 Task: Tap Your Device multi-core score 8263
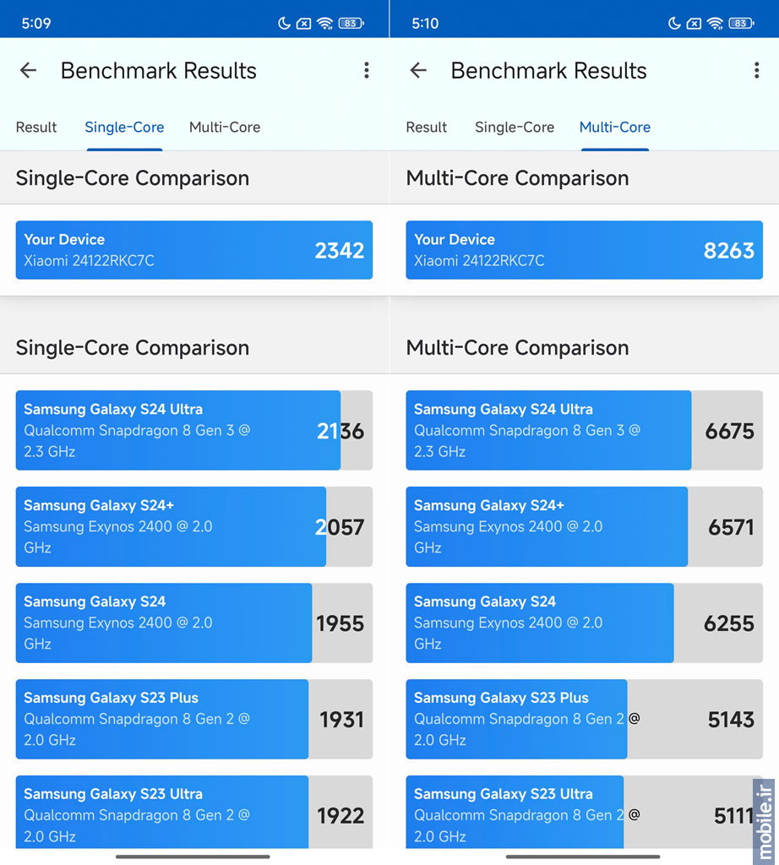click(585, 250)
